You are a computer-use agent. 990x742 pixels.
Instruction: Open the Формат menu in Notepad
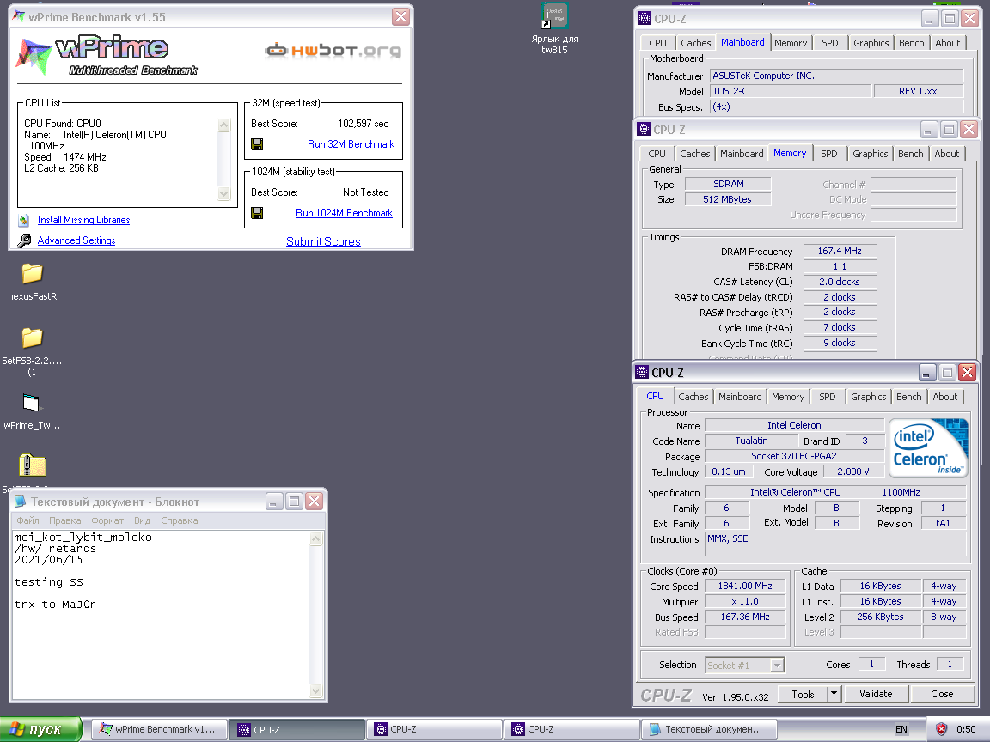(x=107, y=520)
